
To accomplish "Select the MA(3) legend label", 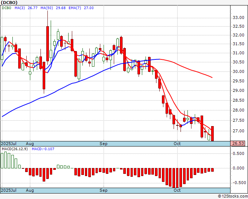I will [x=20, y=8].
